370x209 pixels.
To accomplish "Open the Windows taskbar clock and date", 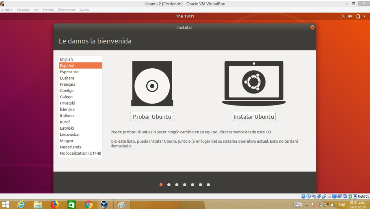I will click(x=358, y=205).
